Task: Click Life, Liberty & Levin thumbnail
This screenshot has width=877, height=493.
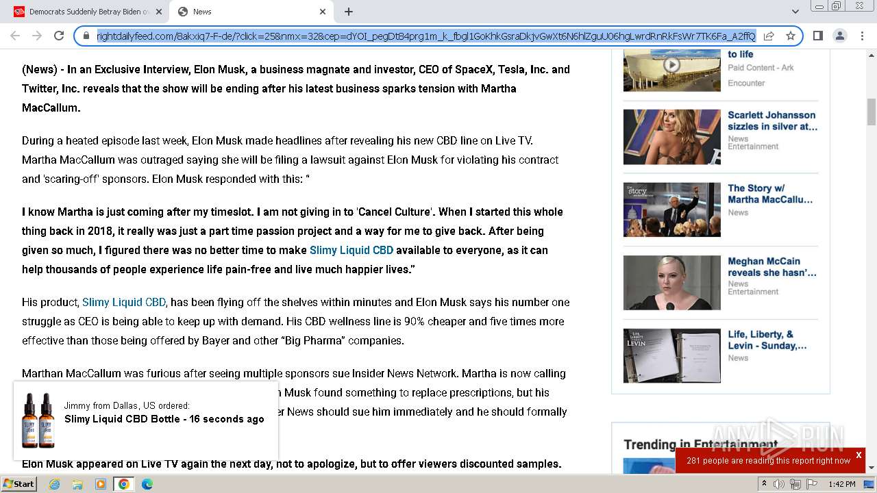Action: pos(672,356)
